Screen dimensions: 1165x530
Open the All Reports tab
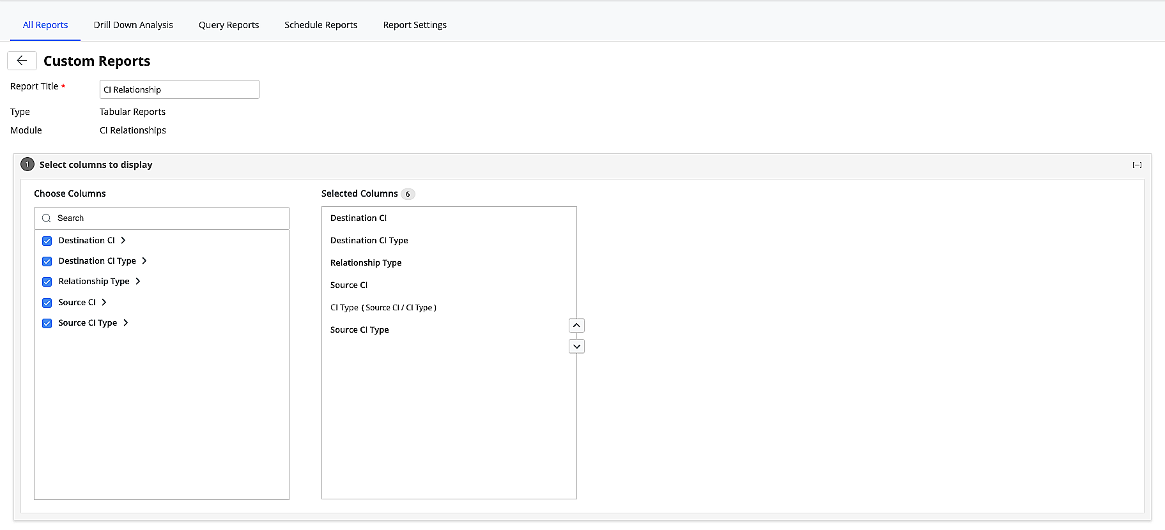[x=45, y=25]
